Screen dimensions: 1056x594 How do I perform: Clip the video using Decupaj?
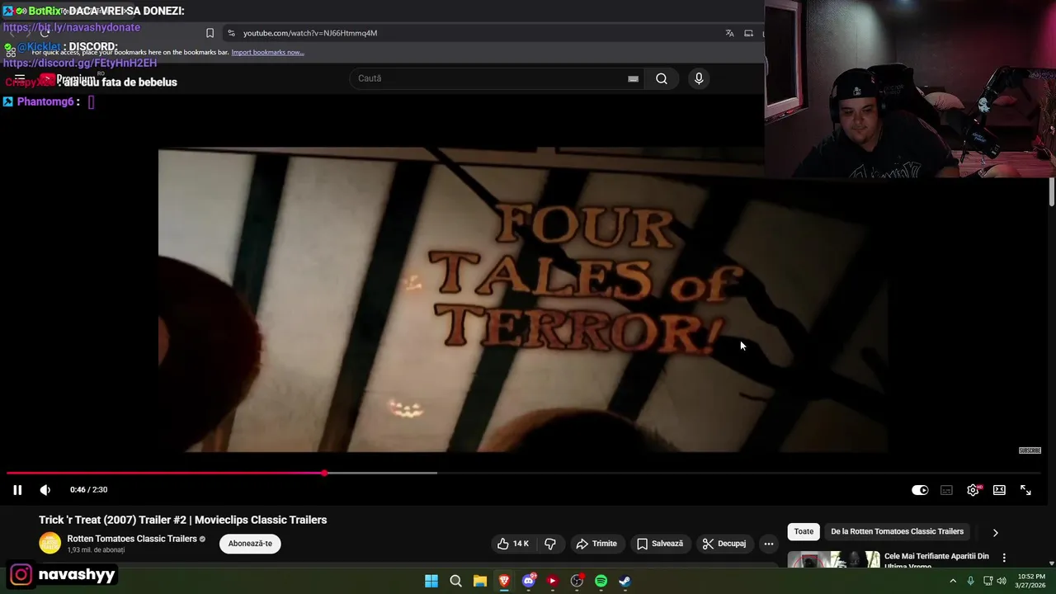coord(724,544)
